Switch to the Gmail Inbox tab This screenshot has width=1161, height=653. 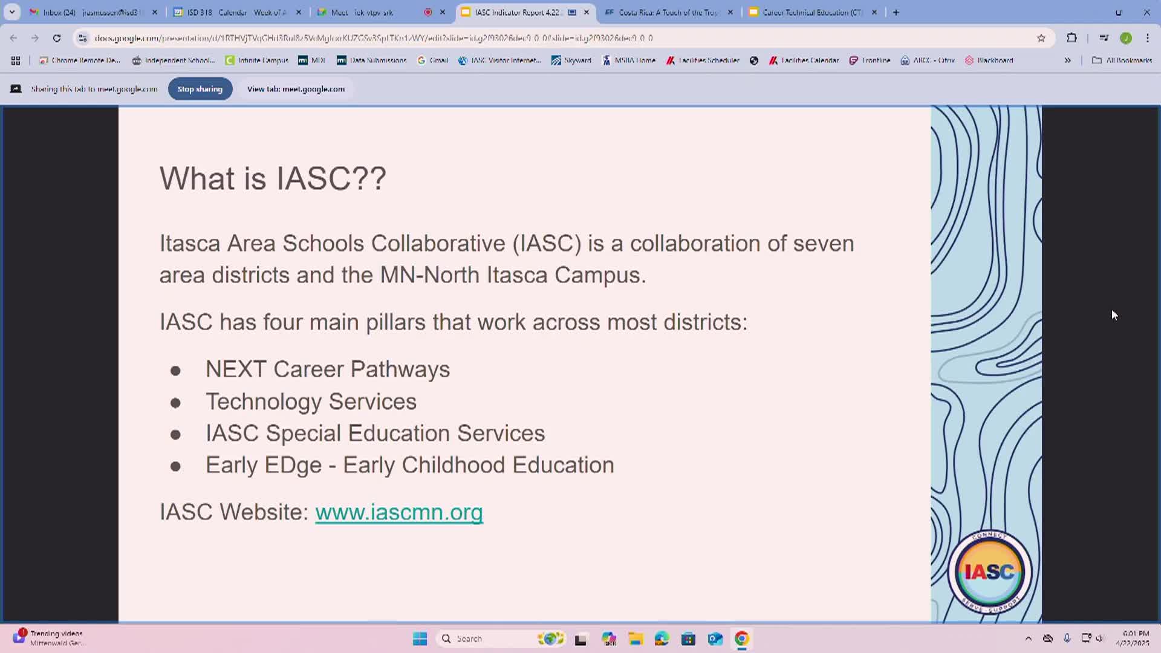click(94, 12)
